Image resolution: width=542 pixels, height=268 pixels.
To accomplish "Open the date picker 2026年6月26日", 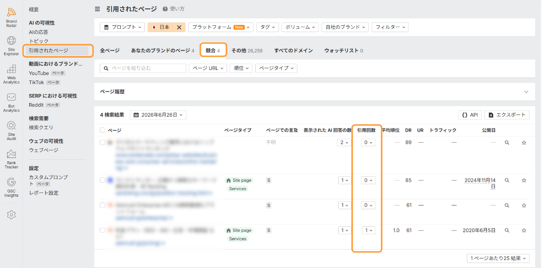I will [158, 115].
